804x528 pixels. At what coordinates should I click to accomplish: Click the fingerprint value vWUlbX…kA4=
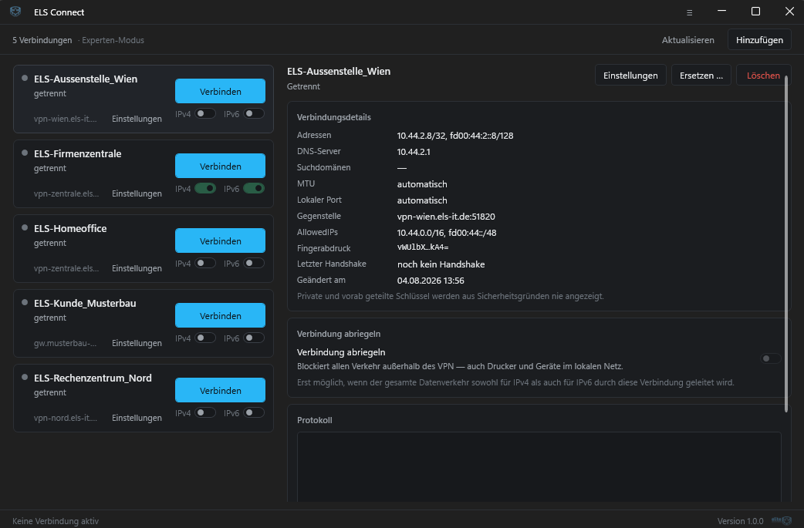coord(423,247)
